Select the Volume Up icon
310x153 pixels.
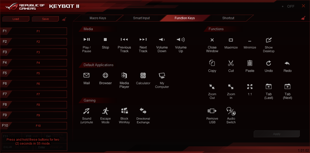[x=181, y=40]
